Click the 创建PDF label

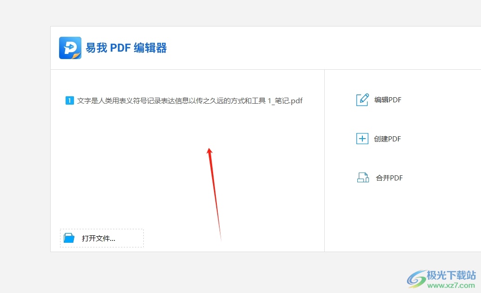[x=387, y=139]
